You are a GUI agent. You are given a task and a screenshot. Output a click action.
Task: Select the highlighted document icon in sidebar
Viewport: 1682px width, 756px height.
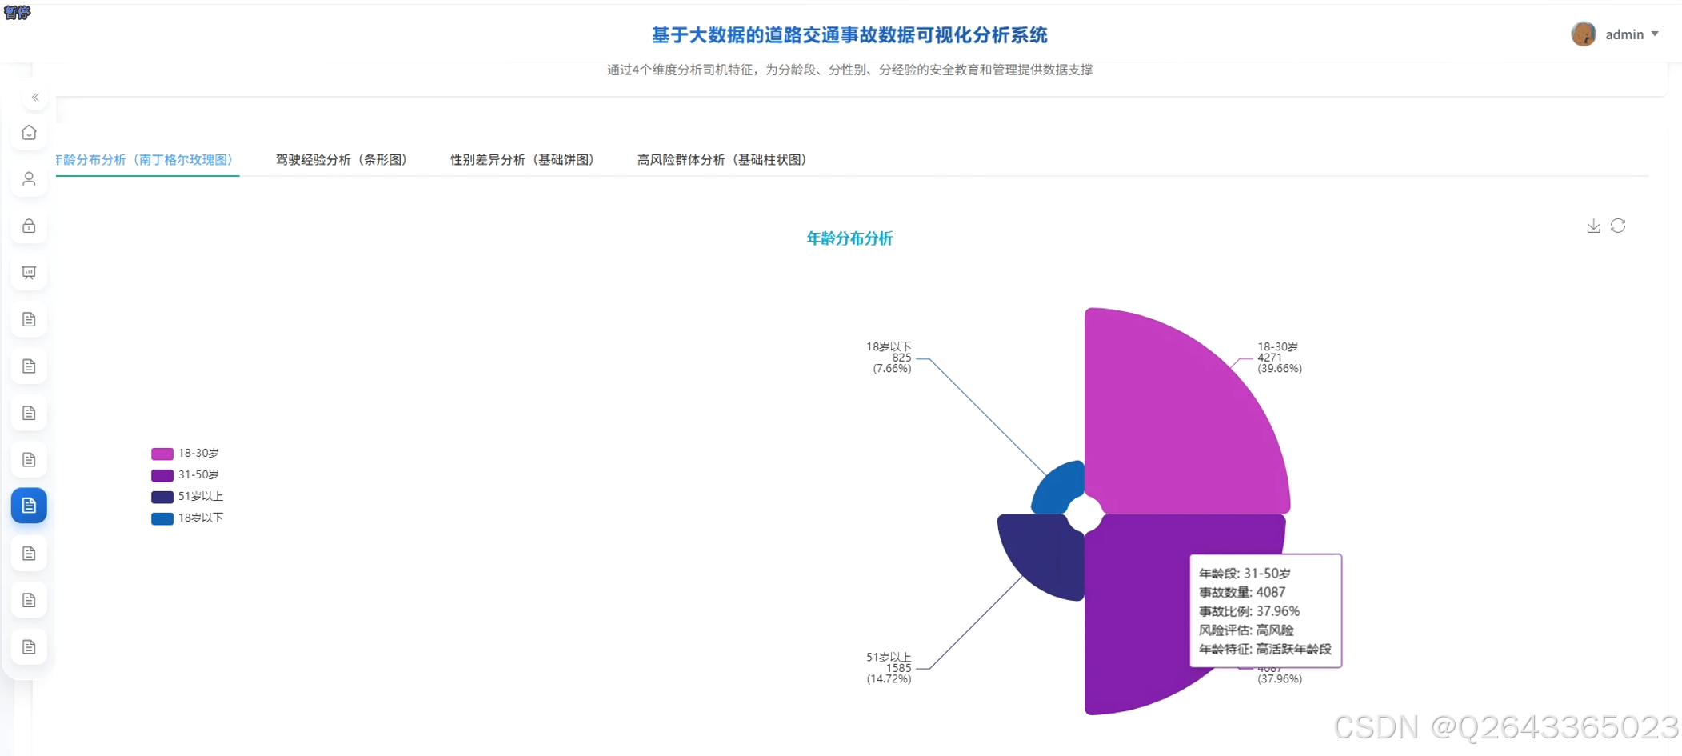pyautogui.click(x=29, y=505)
